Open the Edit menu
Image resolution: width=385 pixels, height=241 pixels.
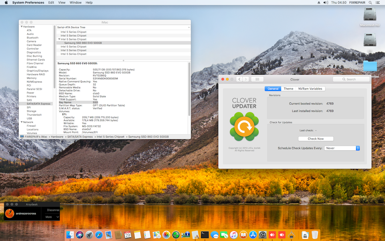[51, 2]
